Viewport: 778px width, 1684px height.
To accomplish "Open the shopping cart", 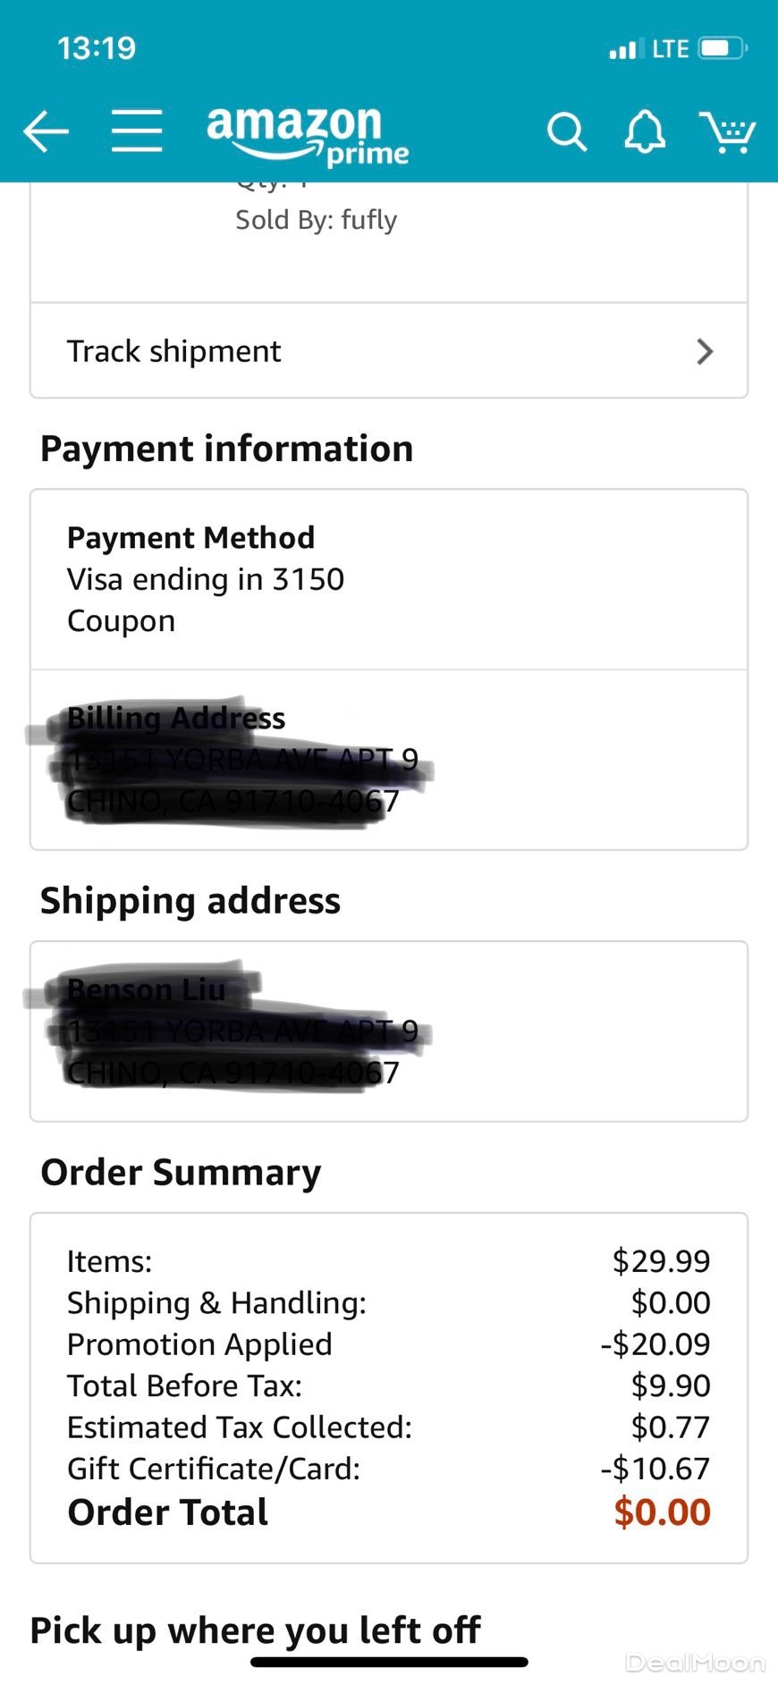I will 727,132.
